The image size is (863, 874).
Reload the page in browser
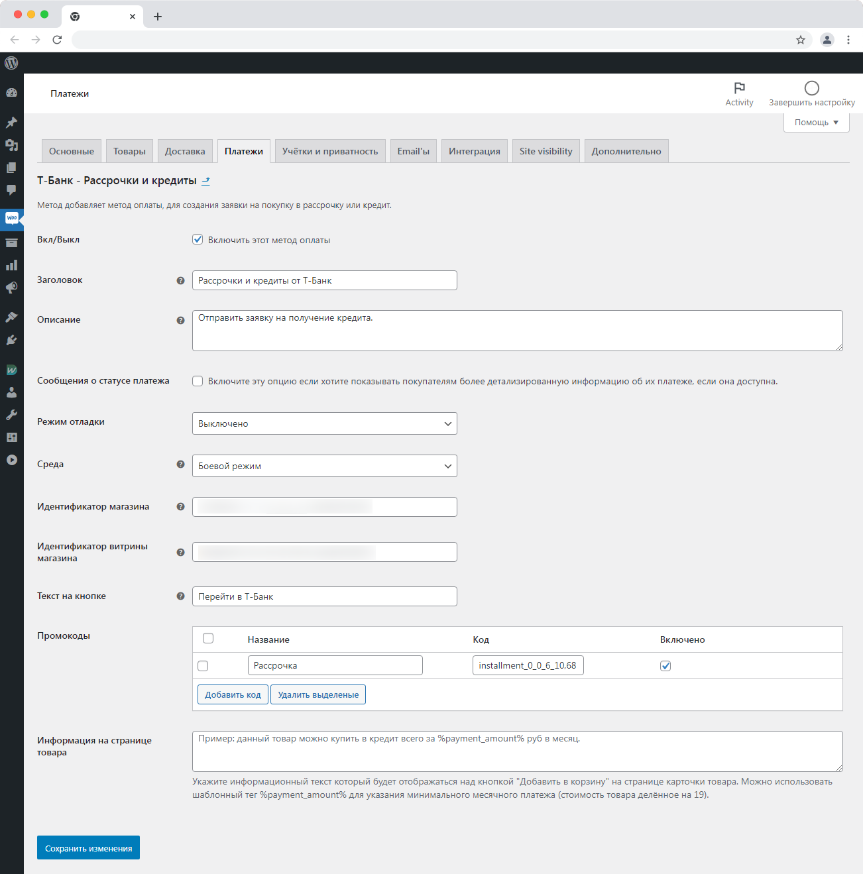click(x=57, y=40)
